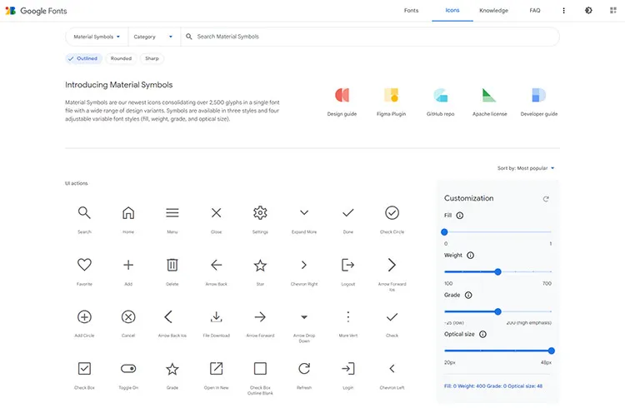Click the Search Material Symbols field

[371, 37]
